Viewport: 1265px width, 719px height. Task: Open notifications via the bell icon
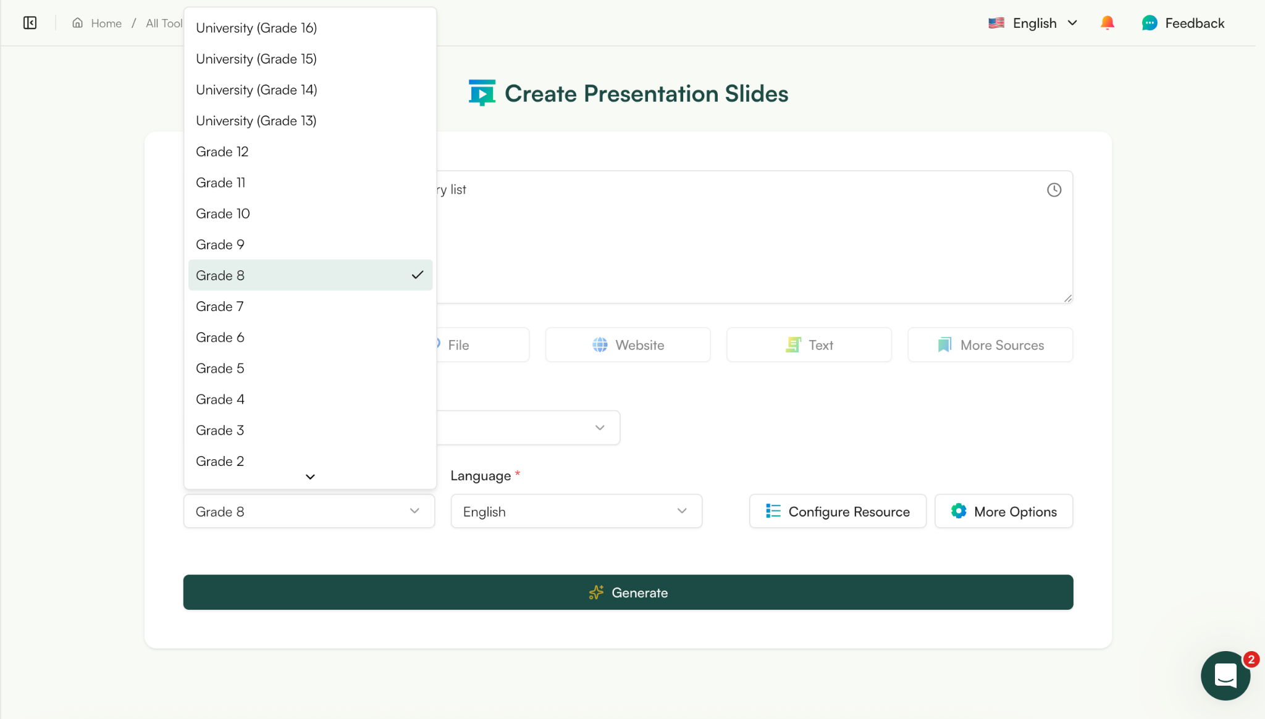click(1106, 22)
